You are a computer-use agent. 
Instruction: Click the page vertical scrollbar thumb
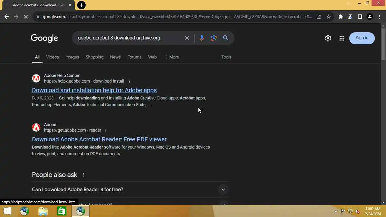383,44
